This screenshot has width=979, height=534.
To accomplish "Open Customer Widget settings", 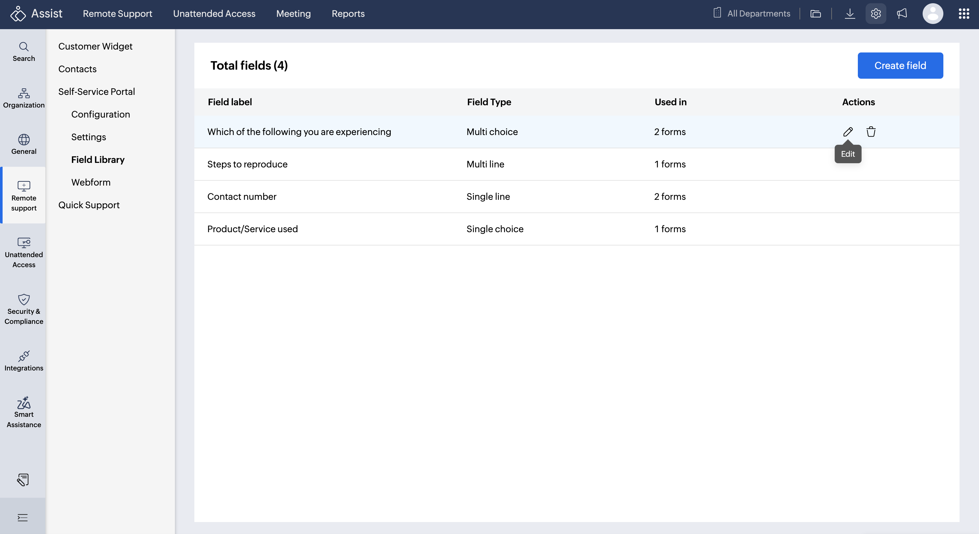I will click(x=95, y=46).
